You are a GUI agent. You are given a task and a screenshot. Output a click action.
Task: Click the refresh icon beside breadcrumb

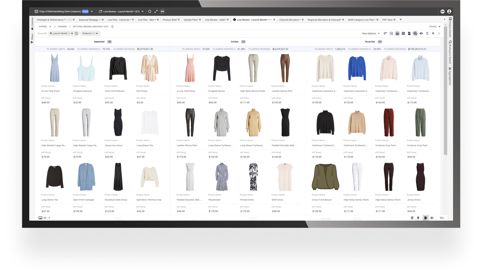(x=112, y=27)
